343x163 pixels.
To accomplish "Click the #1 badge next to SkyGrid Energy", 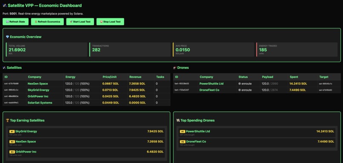I will (x=12, y=131).
